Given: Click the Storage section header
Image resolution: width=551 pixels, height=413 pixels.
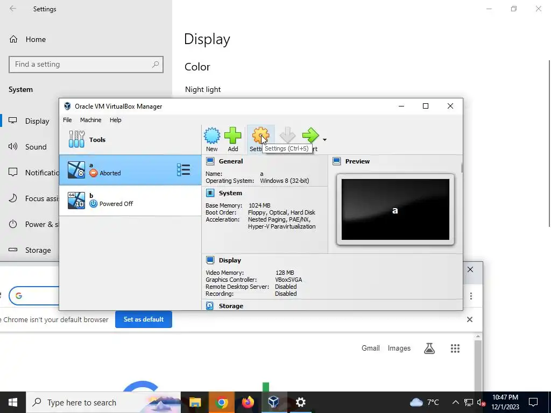Looking at the screenshot, I should pos(231,306).
